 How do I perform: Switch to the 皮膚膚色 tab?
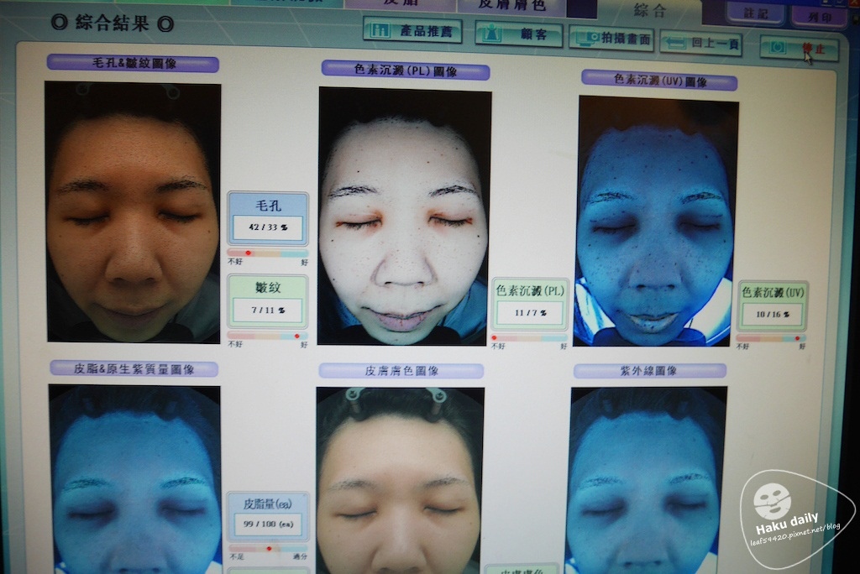511,6
